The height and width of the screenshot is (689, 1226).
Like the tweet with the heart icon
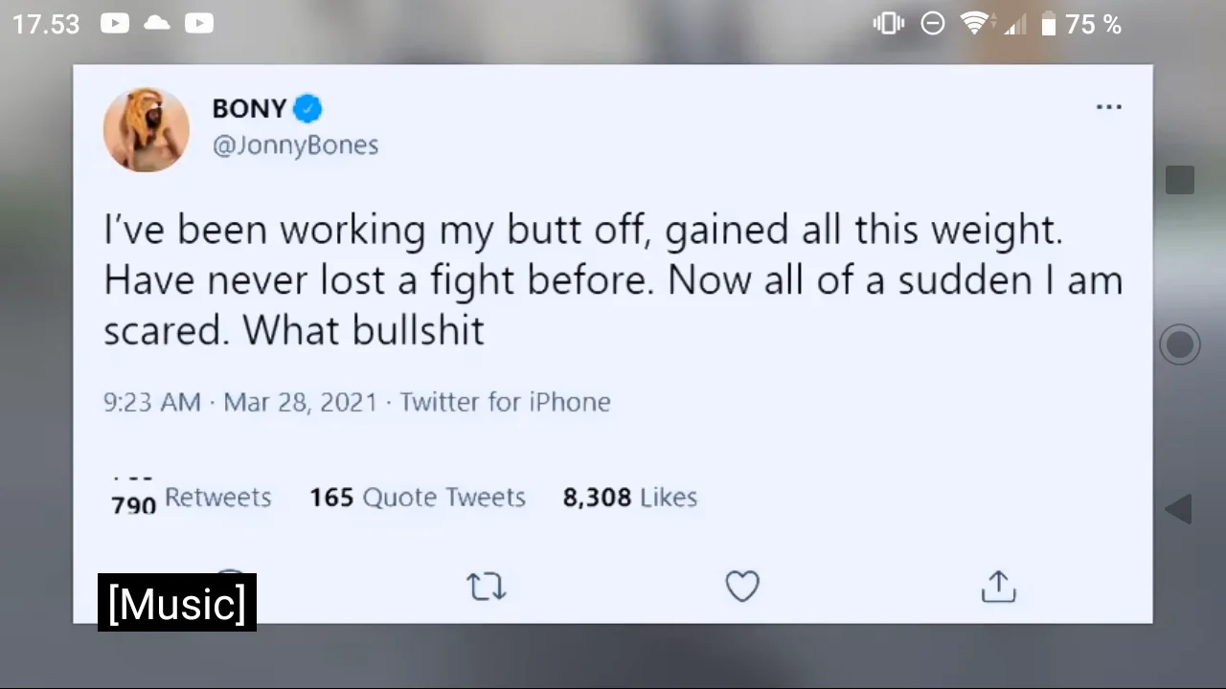tap(742, 586)
